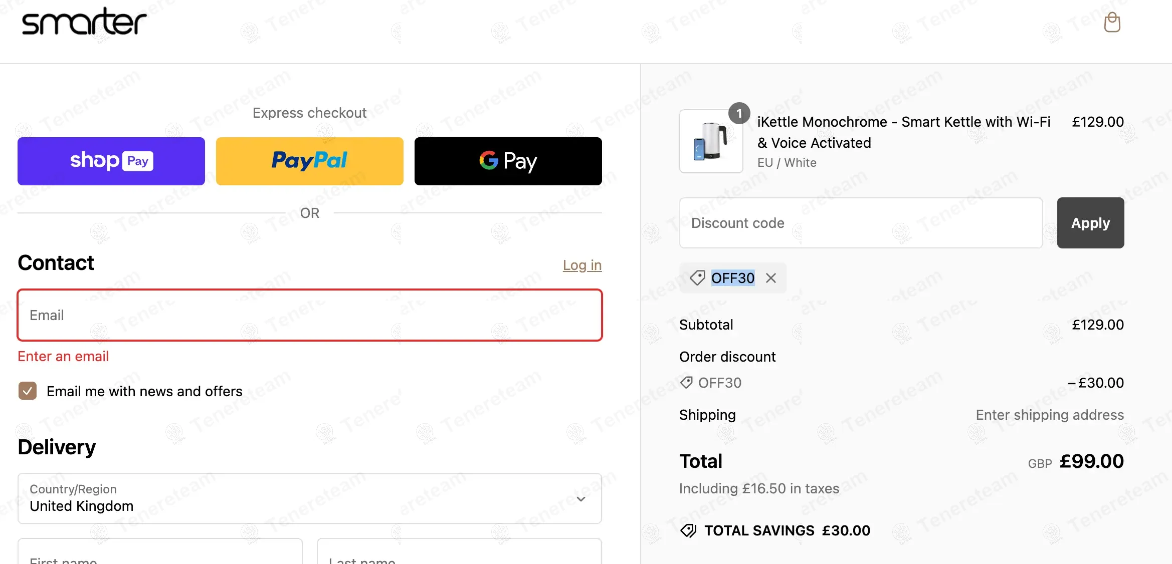Viewport: 1172px width, 564px height.
Task: Click the tag icon on OFF30 chip
Action: (697, 278)
